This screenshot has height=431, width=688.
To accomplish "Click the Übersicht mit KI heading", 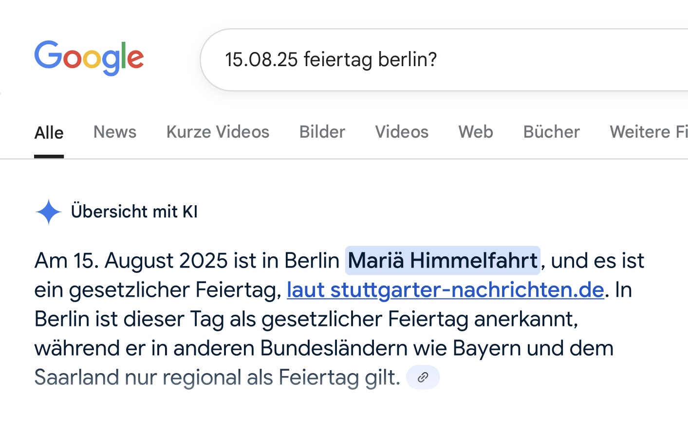I will coord(134,212).
